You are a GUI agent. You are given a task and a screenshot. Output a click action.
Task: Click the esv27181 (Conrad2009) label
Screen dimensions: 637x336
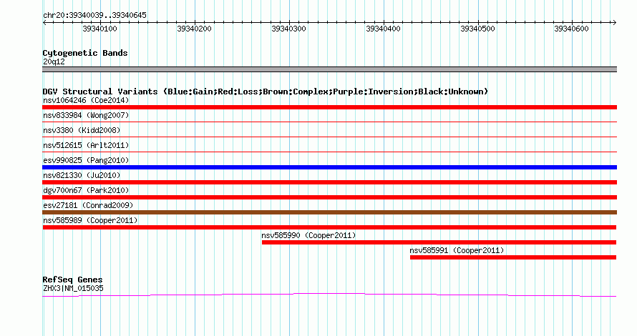88,205
